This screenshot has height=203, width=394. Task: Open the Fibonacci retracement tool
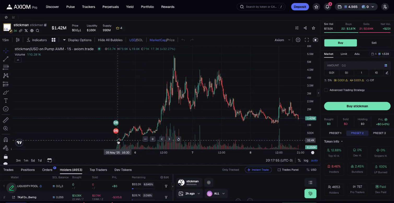[6, 67]
